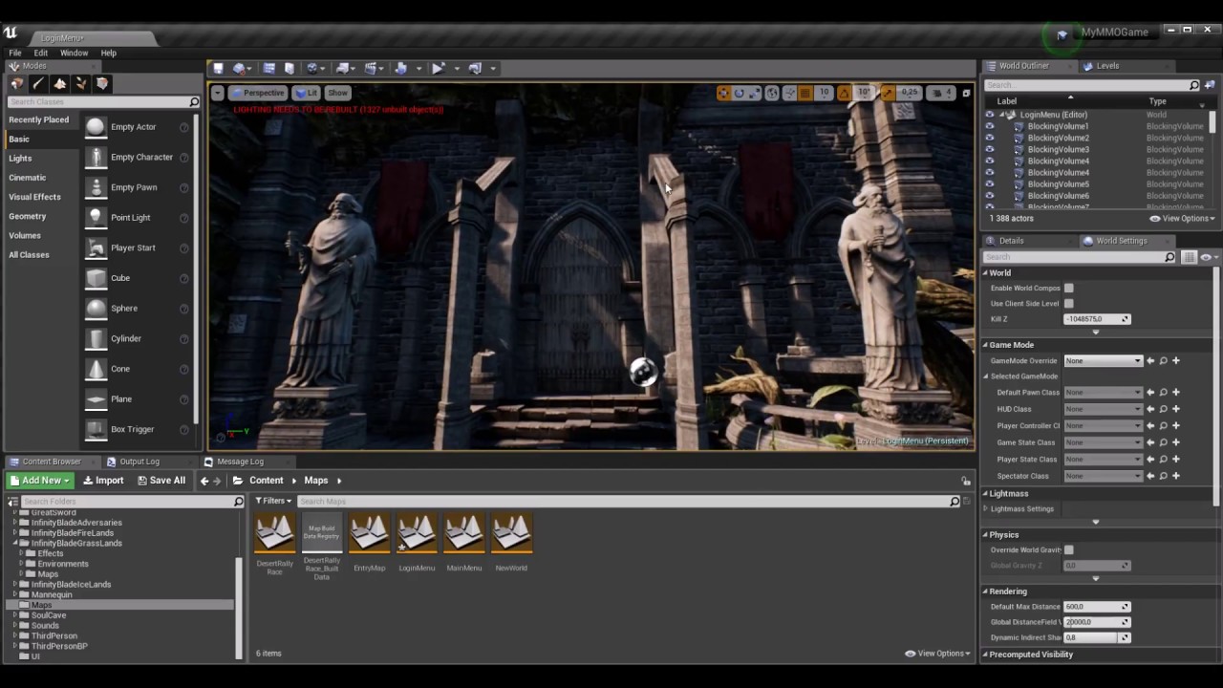The image size is (1223, 688).
Task: Toggle visibility of BlockingVolume3
Action: coord(990,149)
